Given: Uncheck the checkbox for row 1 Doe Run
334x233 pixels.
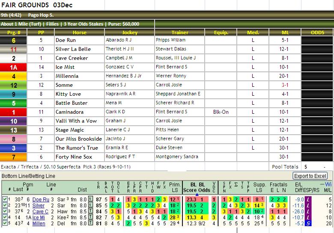Looking at the screenshot, I should pyautogui.click(x=5, y=199).
